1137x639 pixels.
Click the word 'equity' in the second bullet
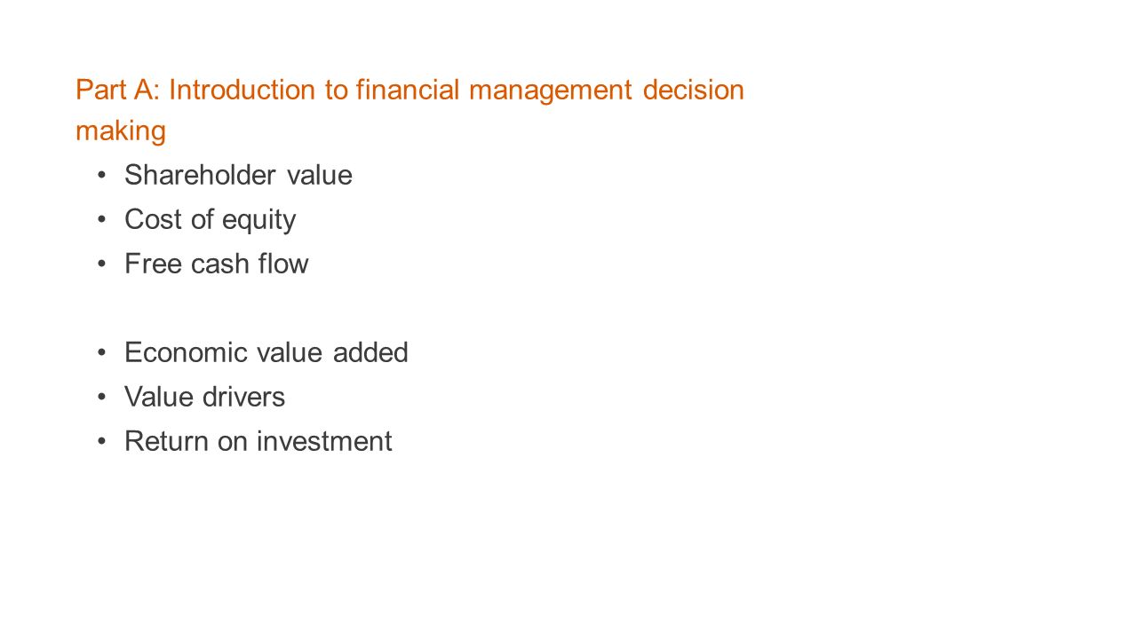coord(258,221)
